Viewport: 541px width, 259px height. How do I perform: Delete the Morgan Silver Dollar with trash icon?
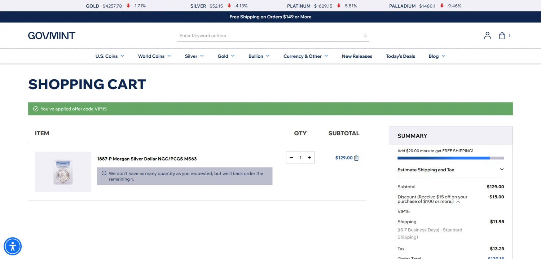coord(356,158)
